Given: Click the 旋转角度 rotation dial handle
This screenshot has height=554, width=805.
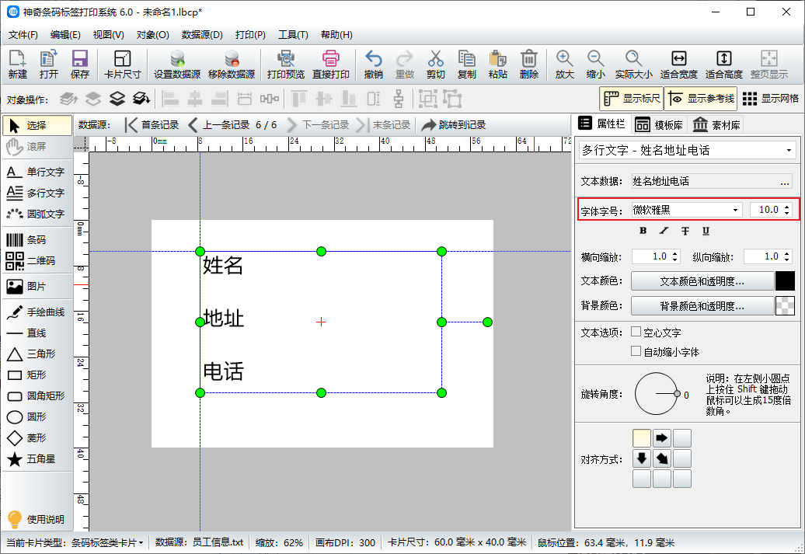Looking at the screenshot, I should coord(677,394).
